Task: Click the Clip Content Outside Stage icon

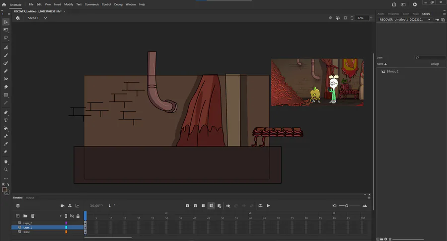Action: pos(346,18)
